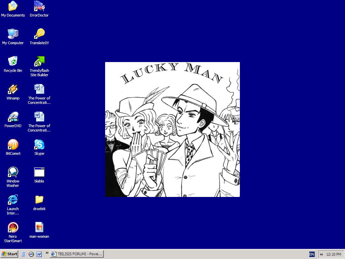Open the Start menu
The width and height of the screenshot is (345, 259).
(x=9, y=254)
